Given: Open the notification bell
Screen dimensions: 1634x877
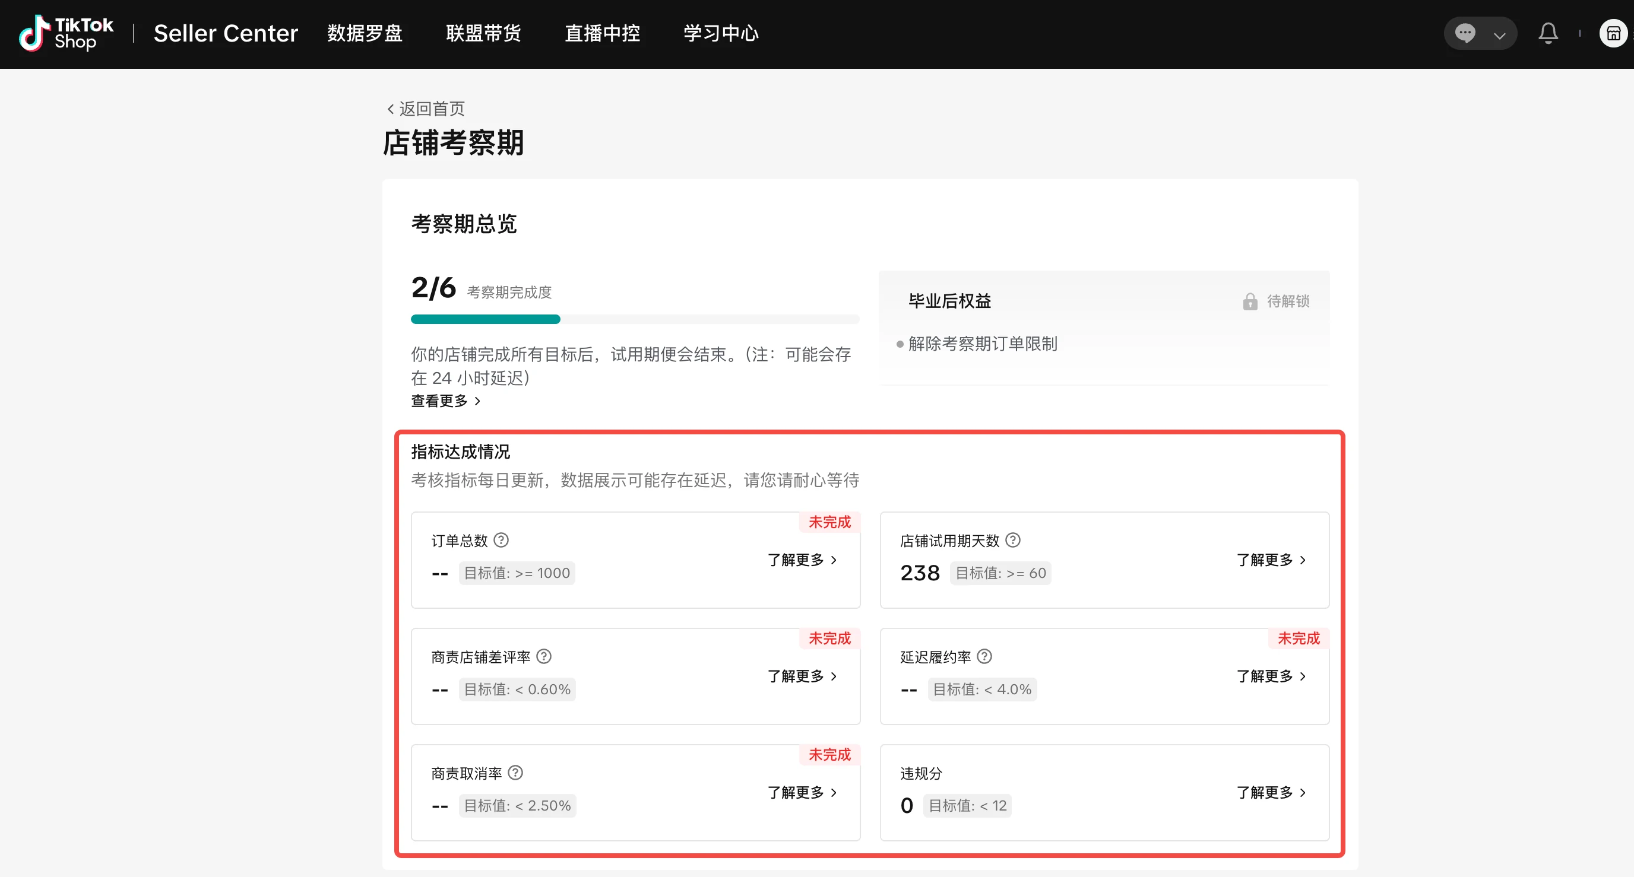Looking at the screenshot, I should coord(1548,33).
